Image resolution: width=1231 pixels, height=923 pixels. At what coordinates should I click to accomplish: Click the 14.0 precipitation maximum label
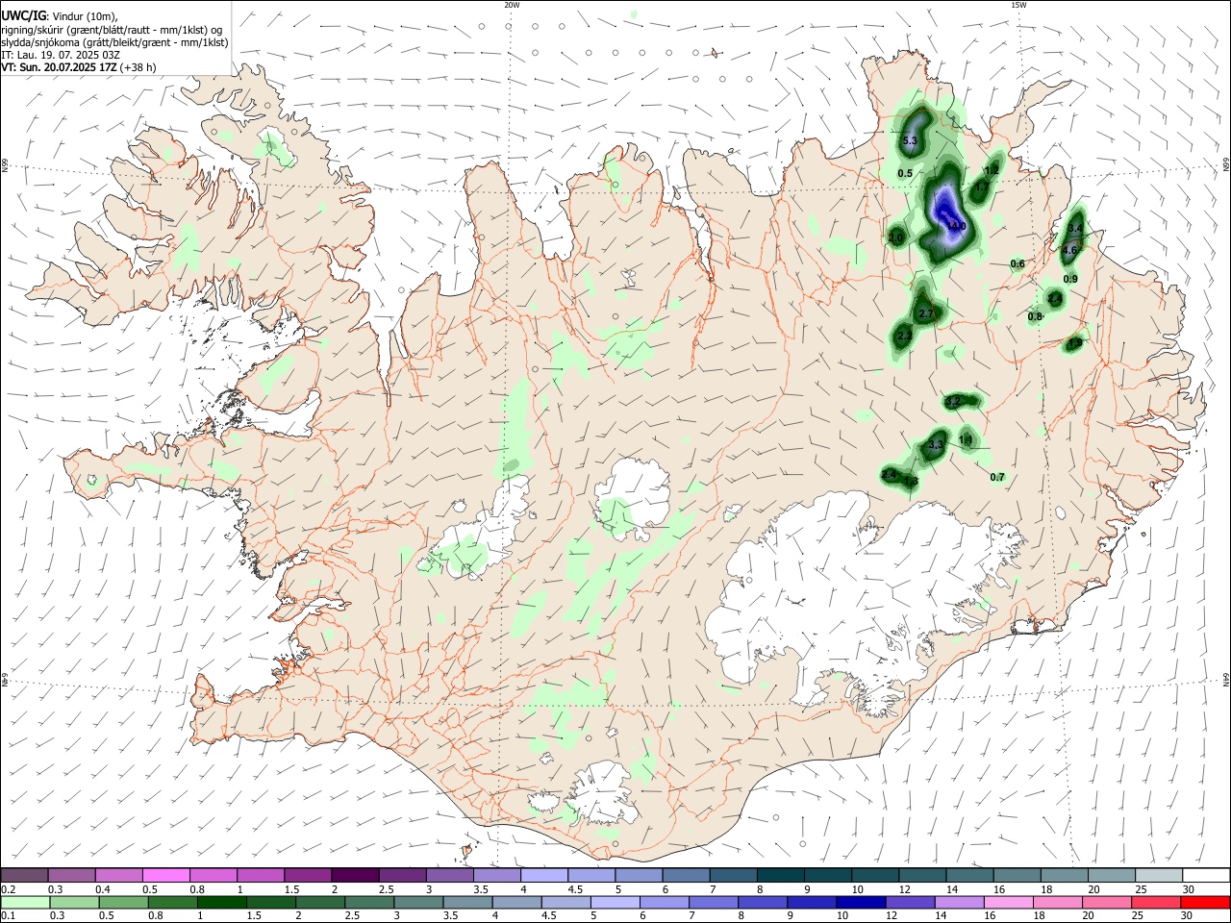pos(957,226)
